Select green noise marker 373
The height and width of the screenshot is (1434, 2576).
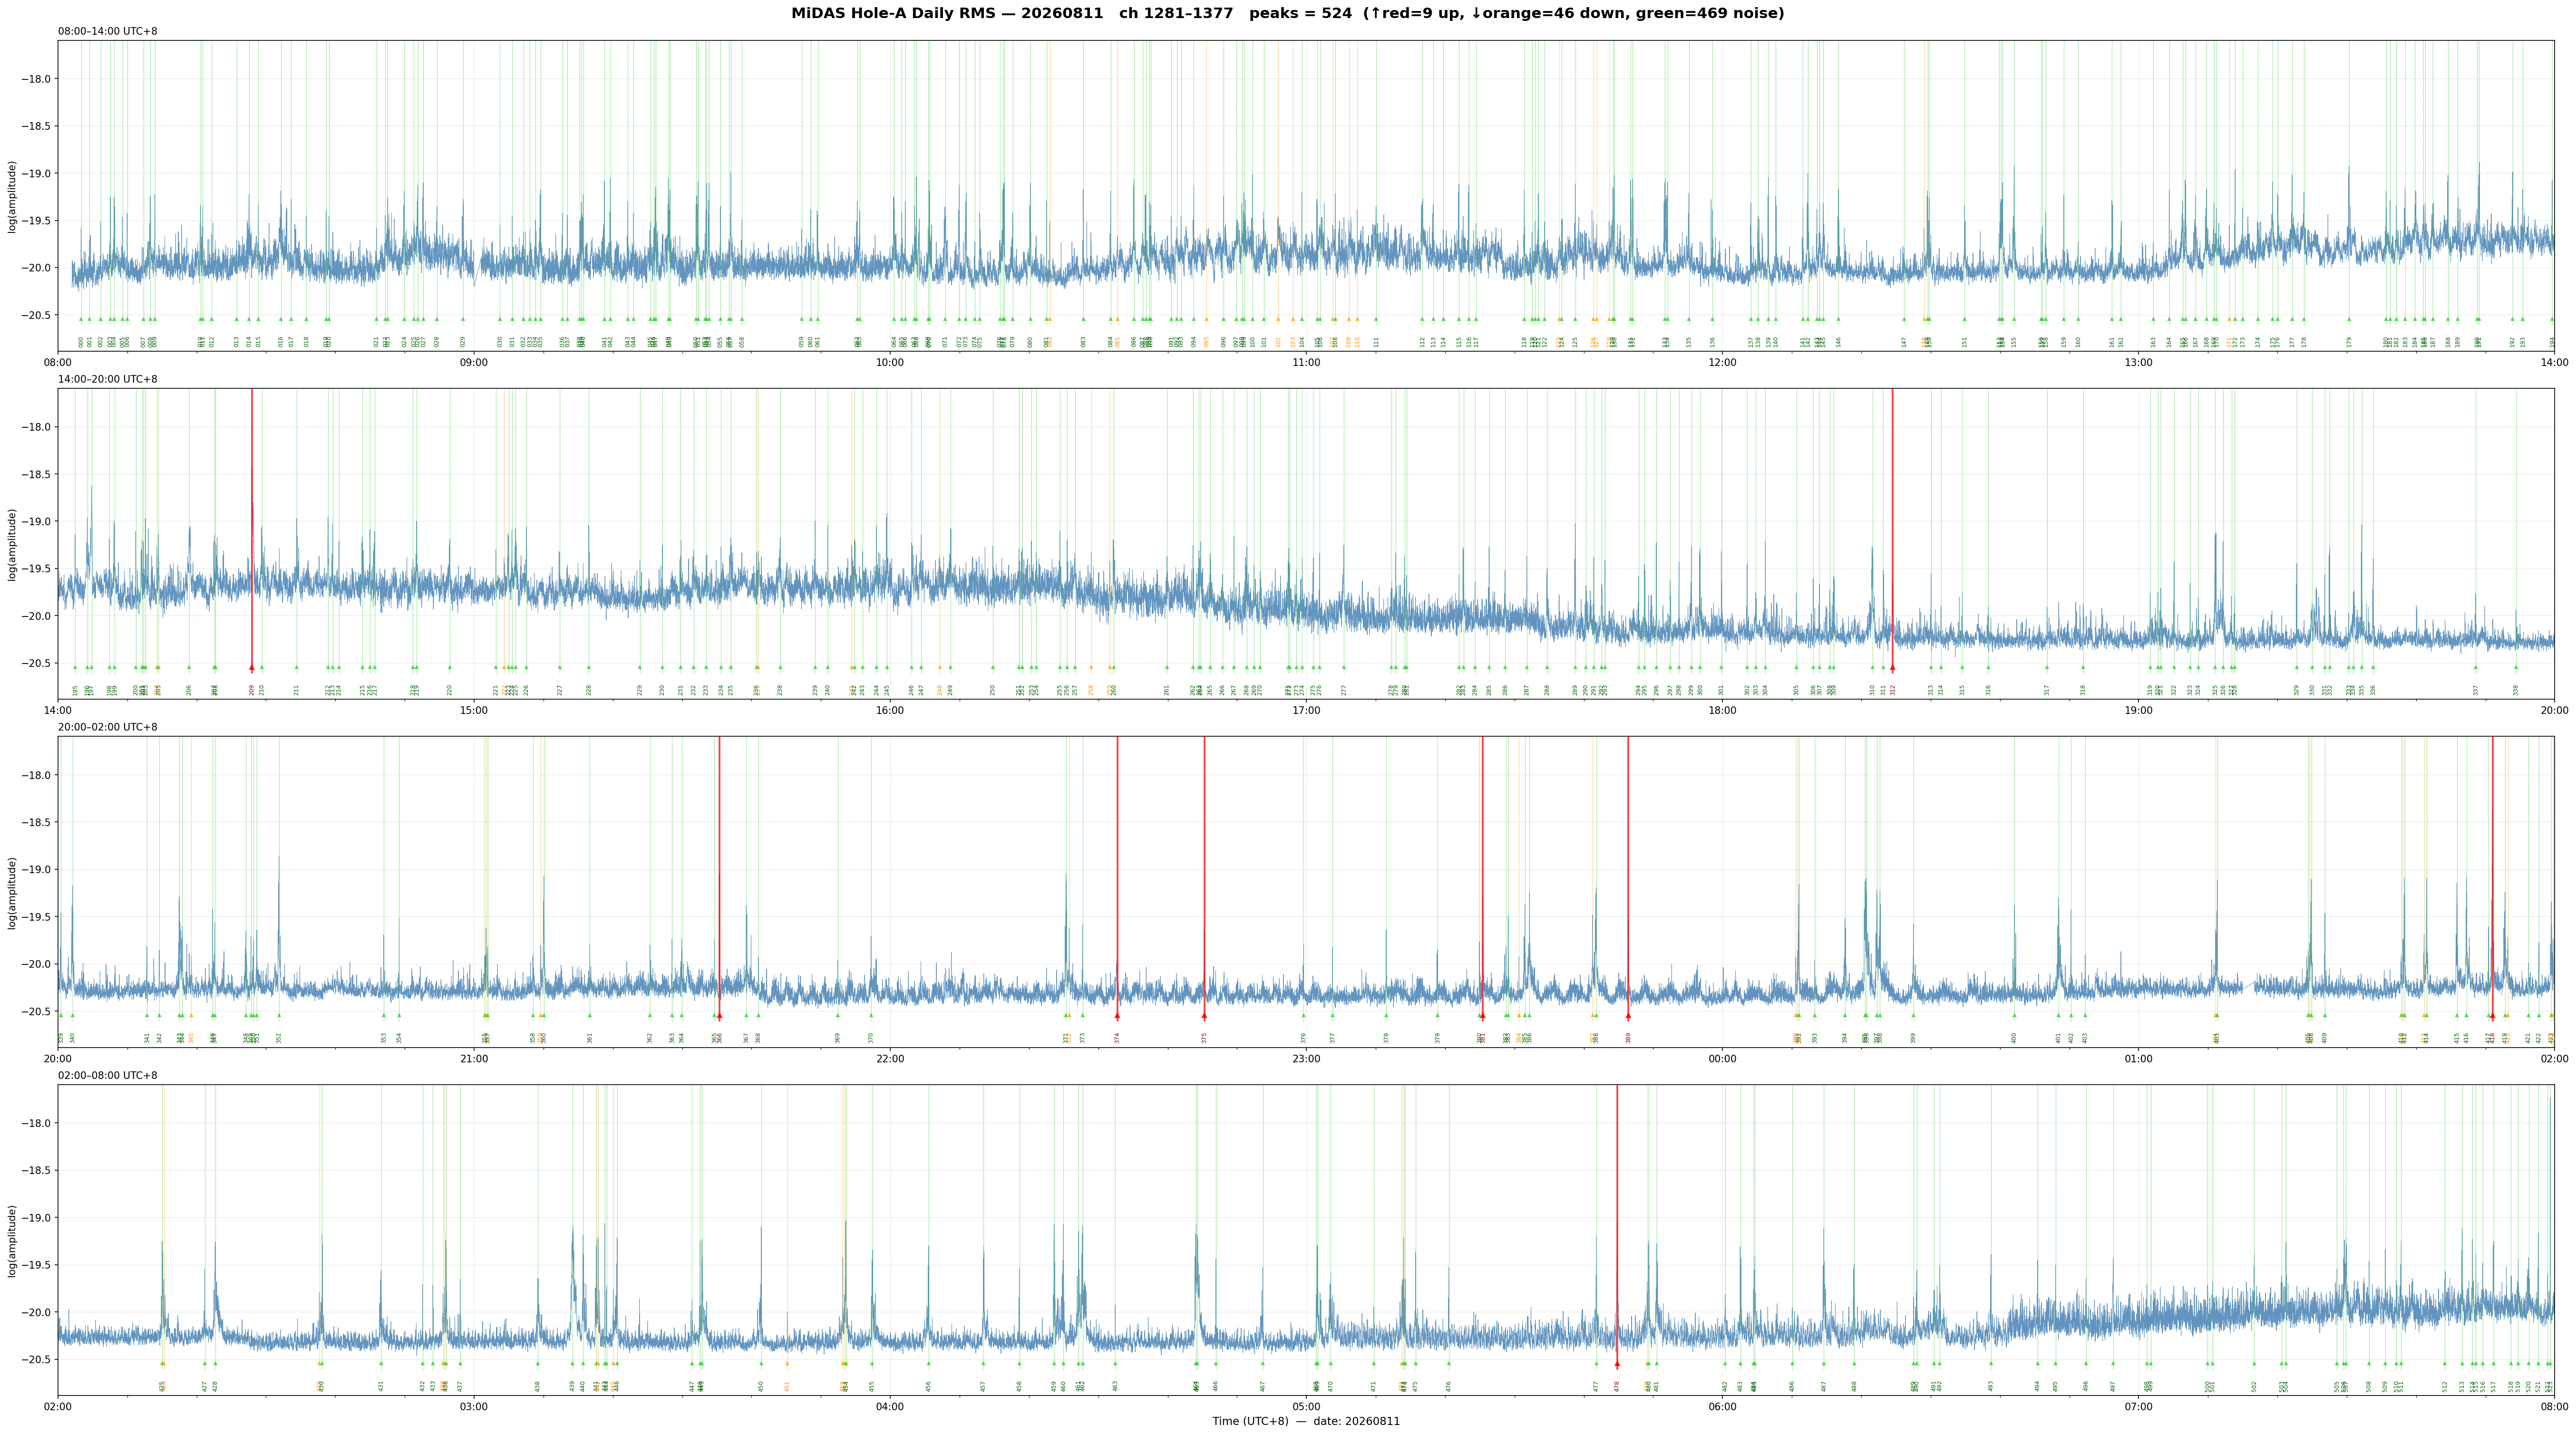click(x=1082, y=1015)
